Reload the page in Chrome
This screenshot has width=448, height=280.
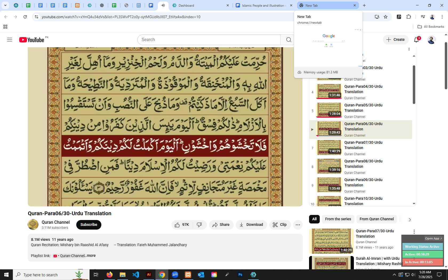[x=25, y=17]
